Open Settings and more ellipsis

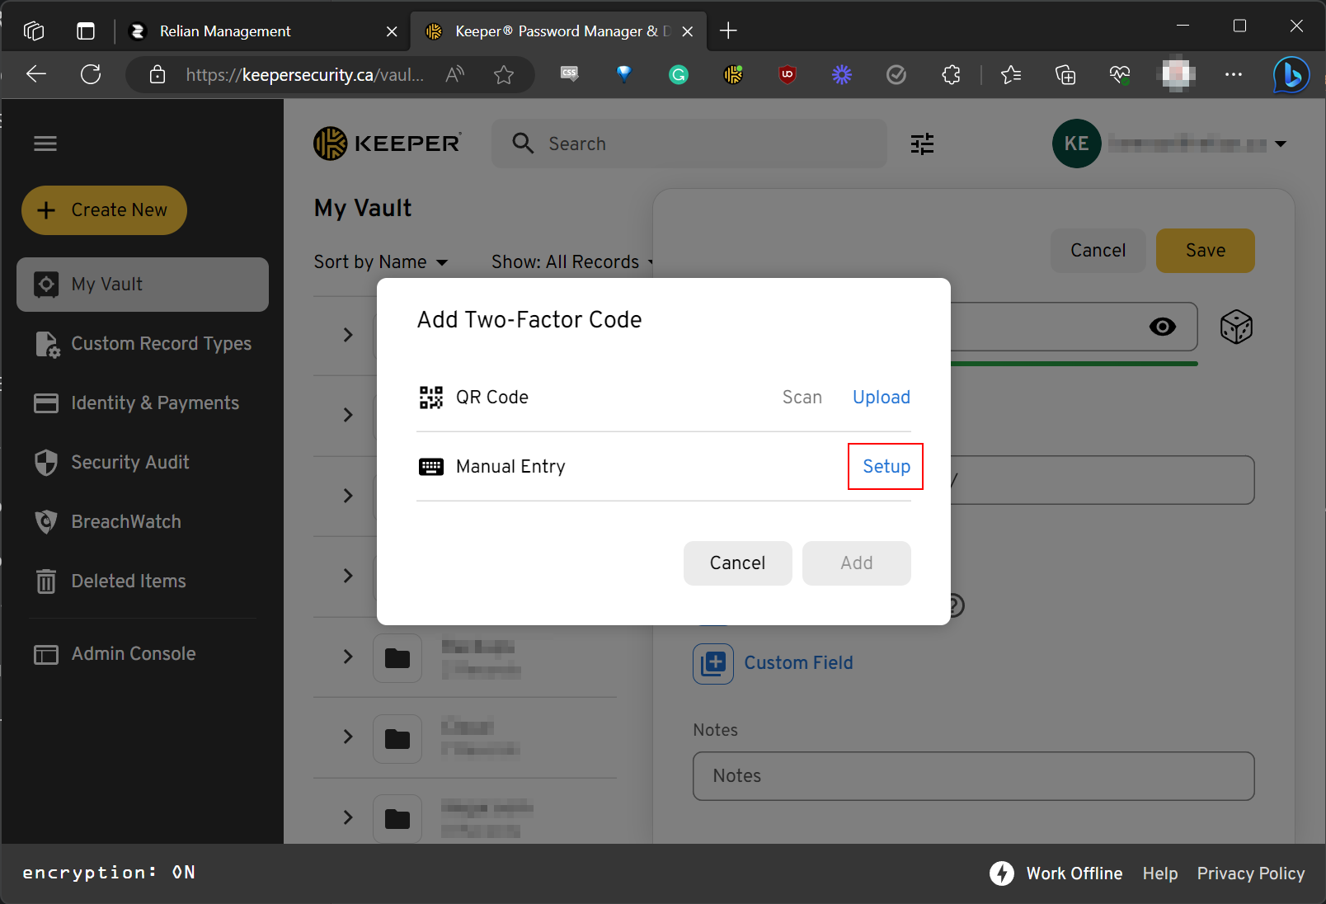1234,75
